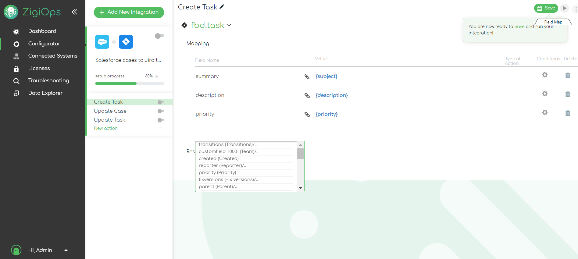Open the Licenses menu item
This screenshot has height=259, width=578.
39,68
